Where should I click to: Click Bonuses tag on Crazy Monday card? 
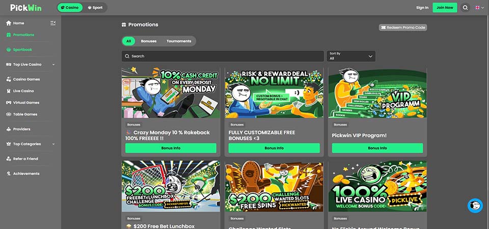pyautogui.click(x=134, y=125)
